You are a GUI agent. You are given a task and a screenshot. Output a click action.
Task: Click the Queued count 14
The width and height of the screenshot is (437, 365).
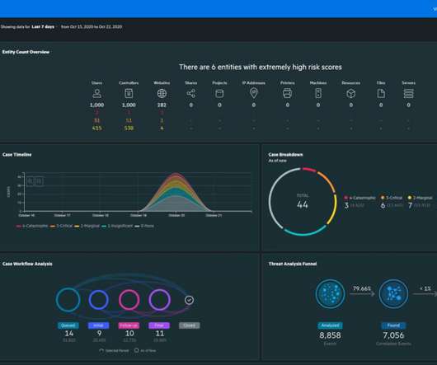68,333
